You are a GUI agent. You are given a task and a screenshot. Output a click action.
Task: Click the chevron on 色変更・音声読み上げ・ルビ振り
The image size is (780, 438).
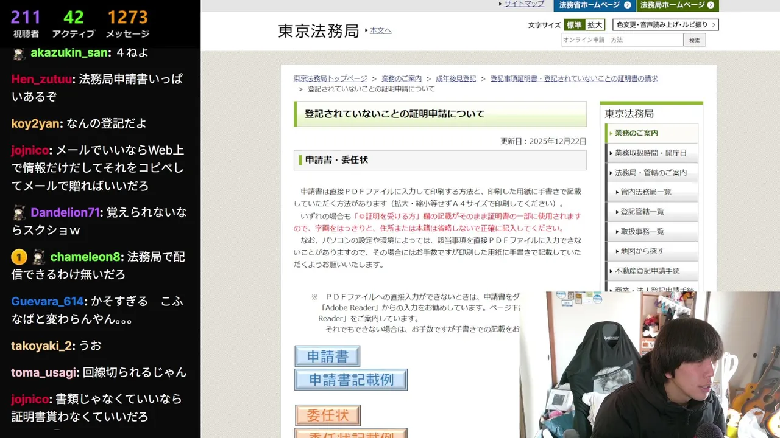(x=714, y=25)
